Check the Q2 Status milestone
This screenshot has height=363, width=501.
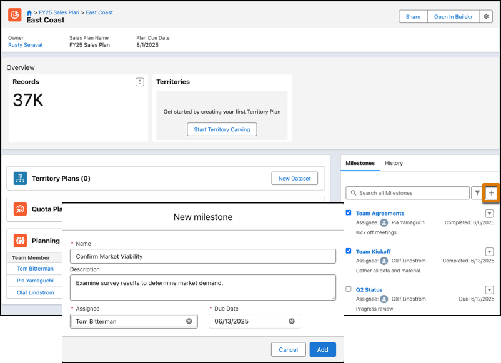(349, 289)
